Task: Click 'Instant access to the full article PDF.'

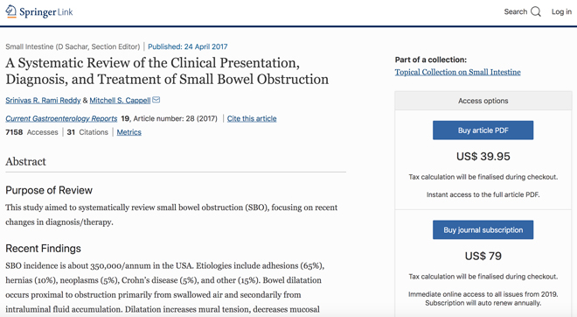Action: coord(483,194)
